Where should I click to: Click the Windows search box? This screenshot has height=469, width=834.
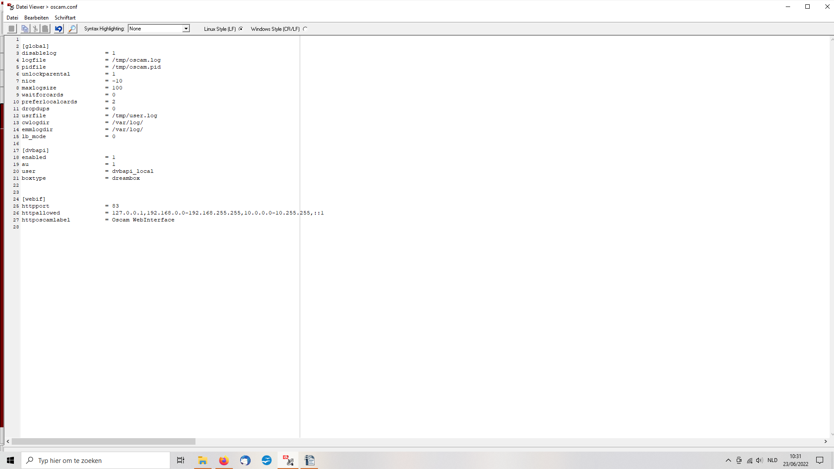pos(96,460)
